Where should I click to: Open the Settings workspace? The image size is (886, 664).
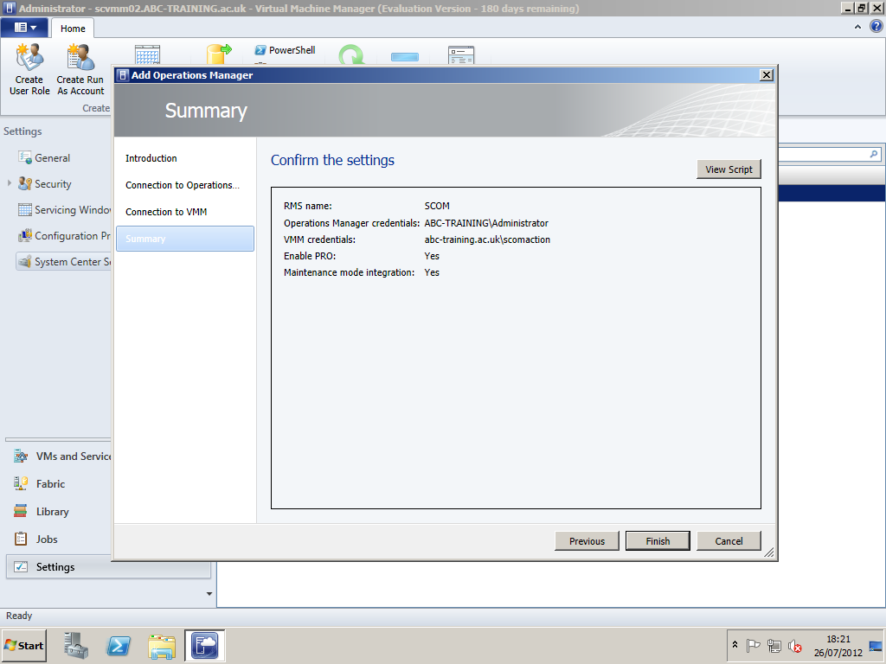(108, 567)
